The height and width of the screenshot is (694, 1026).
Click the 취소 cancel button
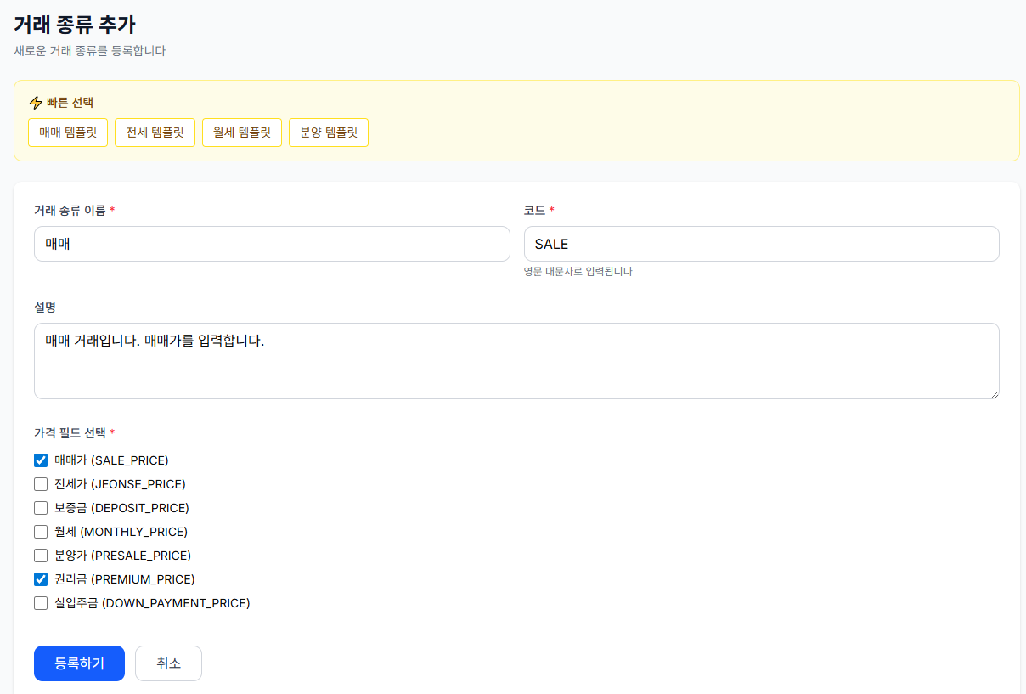point(167,663)
